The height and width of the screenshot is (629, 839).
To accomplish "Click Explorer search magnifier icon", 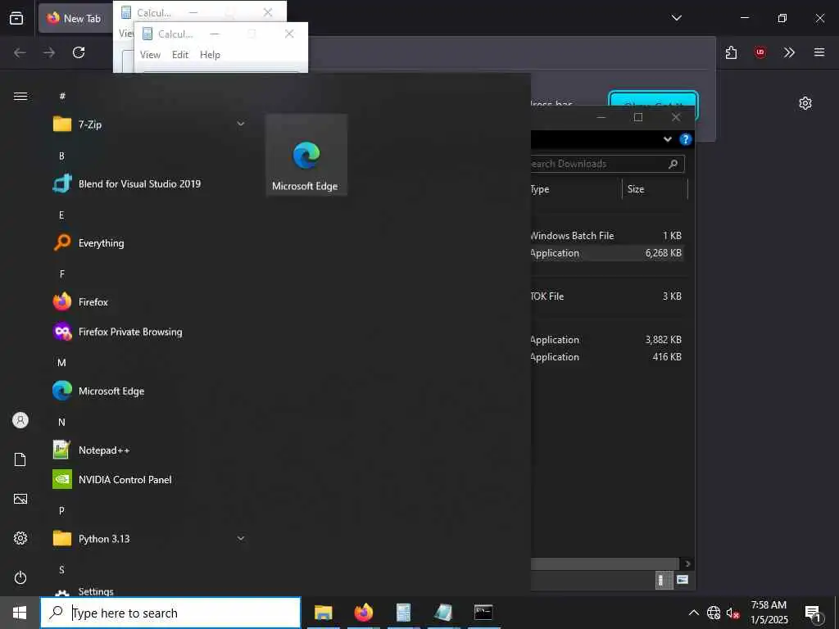I will pyautogui.click(x=673, y=164).
